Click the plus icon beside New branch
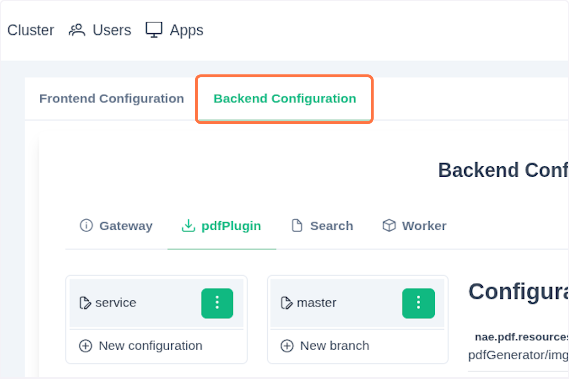The width and height of the screenshot is (569, 379). (287, 346)
